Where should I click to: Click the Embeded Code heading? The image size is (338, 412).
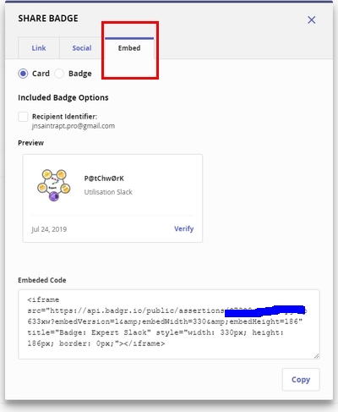[x=42, y=280]
